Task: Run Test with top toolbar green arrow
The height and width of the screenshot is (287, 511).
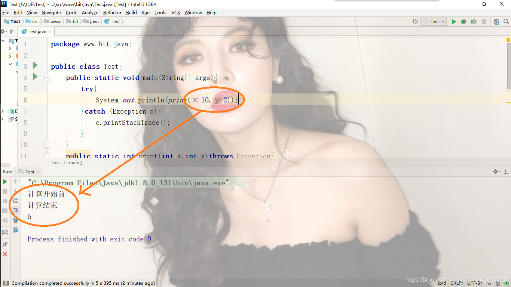Action: [x=454, y=22]
